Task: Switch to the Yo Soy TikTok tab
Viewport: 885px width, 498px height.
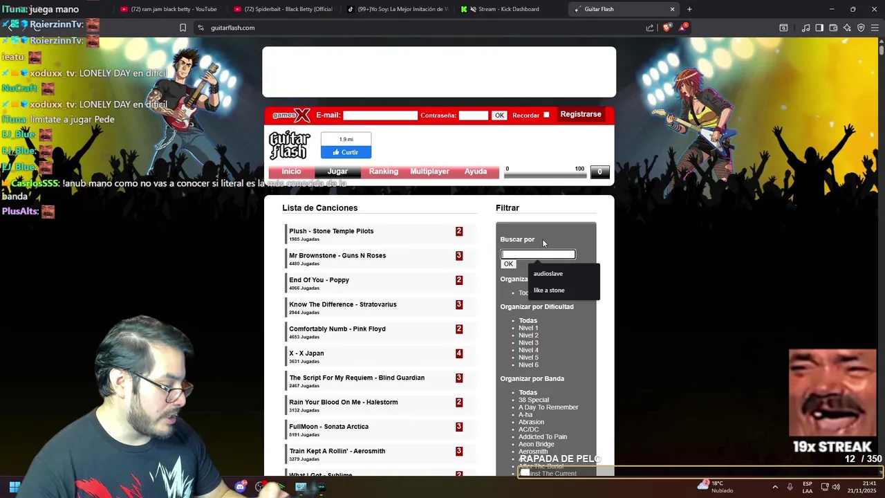Action: click(x=397, y=9)
